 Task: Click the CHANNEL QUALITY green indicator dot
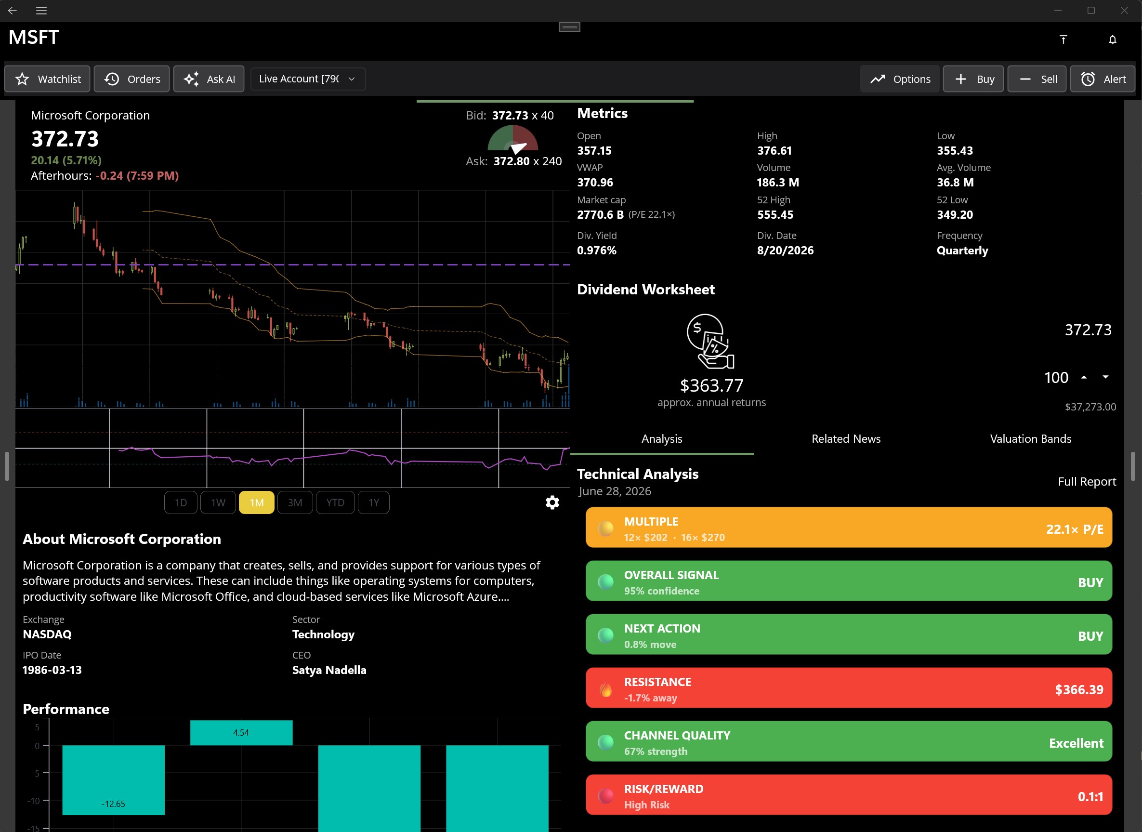(x=606, y=742)
